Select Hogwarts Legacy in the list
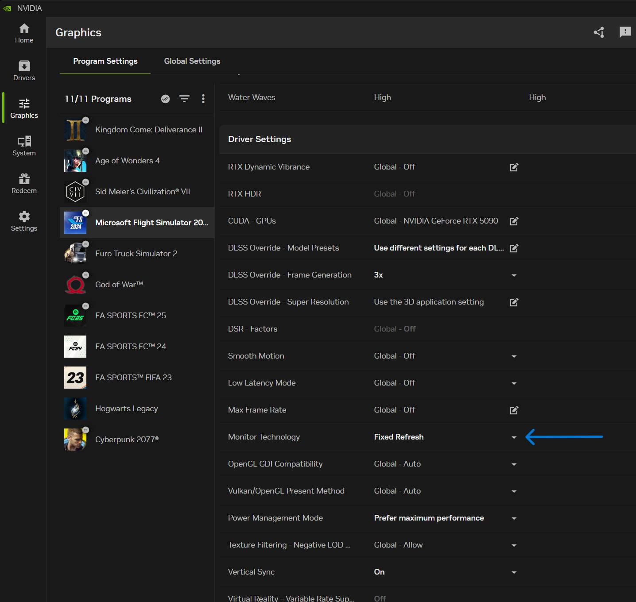Screen dimensions: 636x602 coord(126,408)
